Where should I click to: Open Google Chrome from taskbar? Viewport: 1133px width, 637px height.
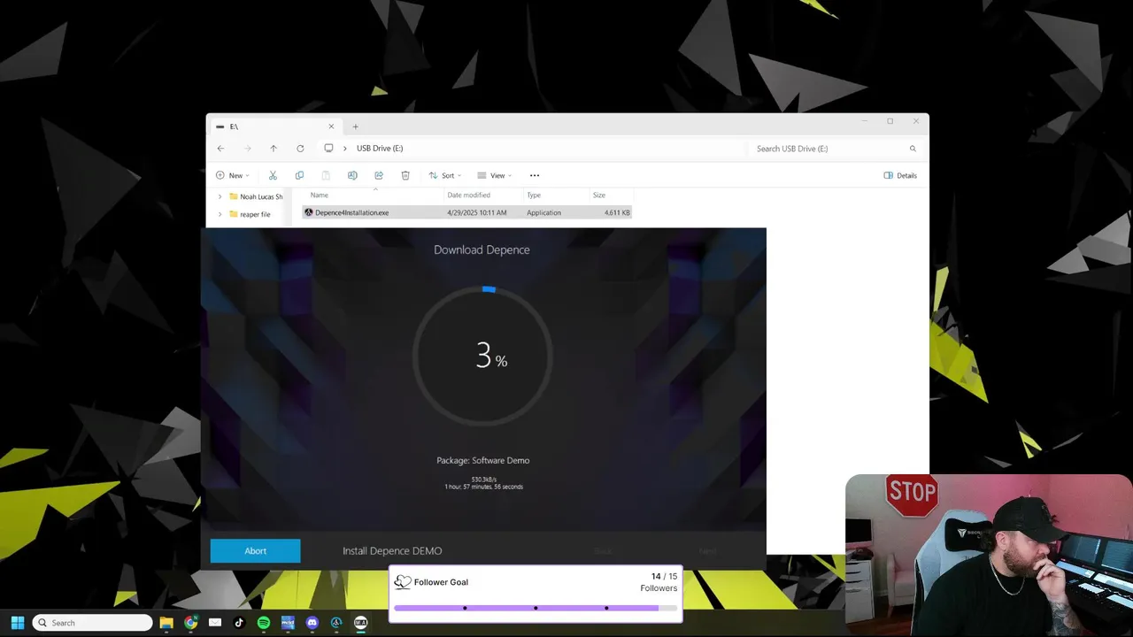coord(190,623)
